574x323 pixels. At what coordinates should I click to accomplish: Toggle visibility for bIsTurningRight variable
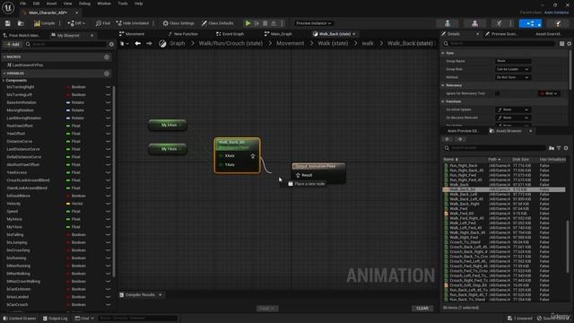(x=108, y=87)
